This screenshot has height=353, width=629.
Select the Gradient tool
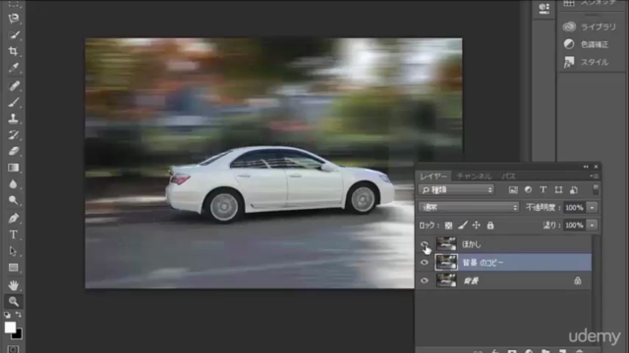13,168
